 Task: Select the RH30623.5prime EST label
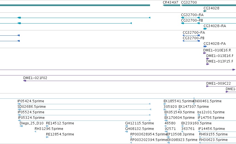tap(213, 140)
